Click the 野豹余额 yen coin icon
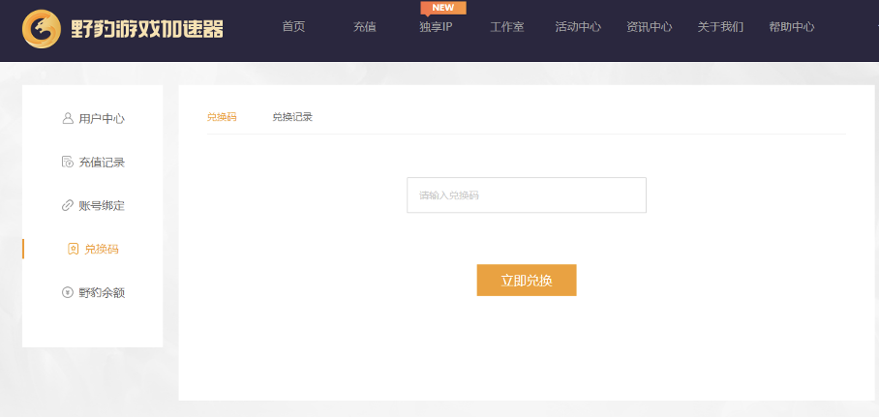Viewport: 879px width, 418px height. click(67, 292)
